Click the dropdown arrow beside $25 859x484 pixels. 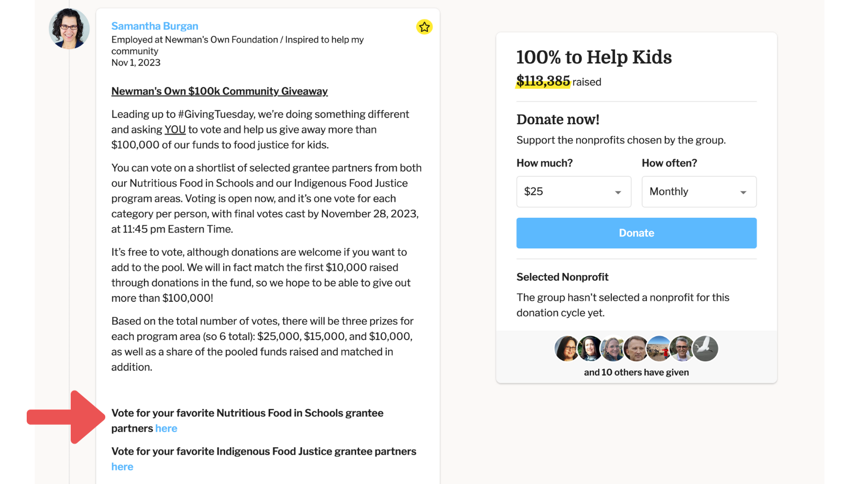click(618, 193)
